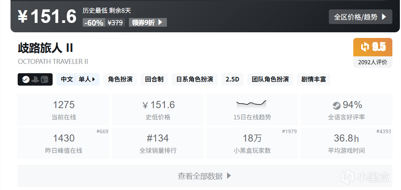
Task: Expand 查看全部数据 to view all data
Action: tap(205, 176)
